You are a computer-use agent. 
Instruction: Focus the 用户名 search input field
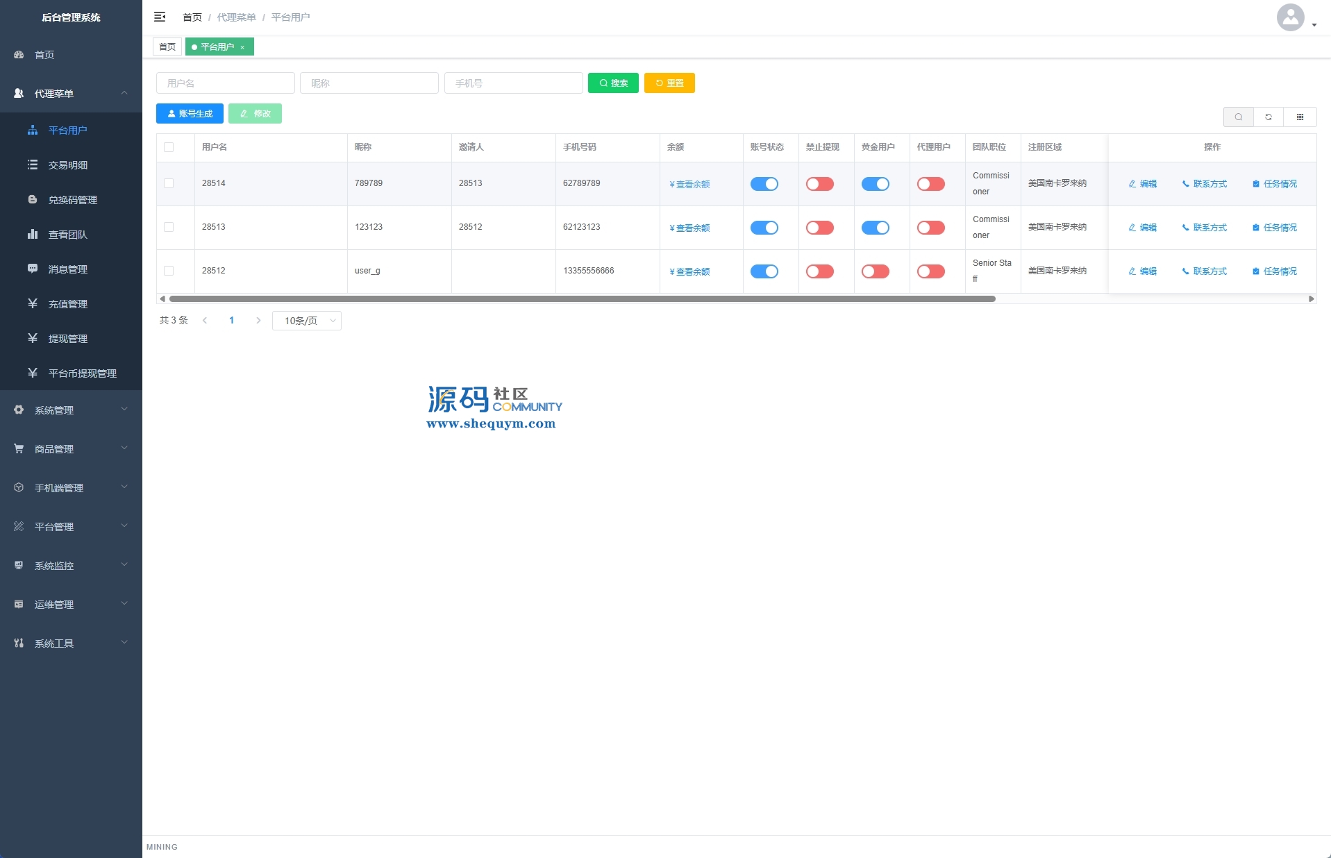[226, 83]
